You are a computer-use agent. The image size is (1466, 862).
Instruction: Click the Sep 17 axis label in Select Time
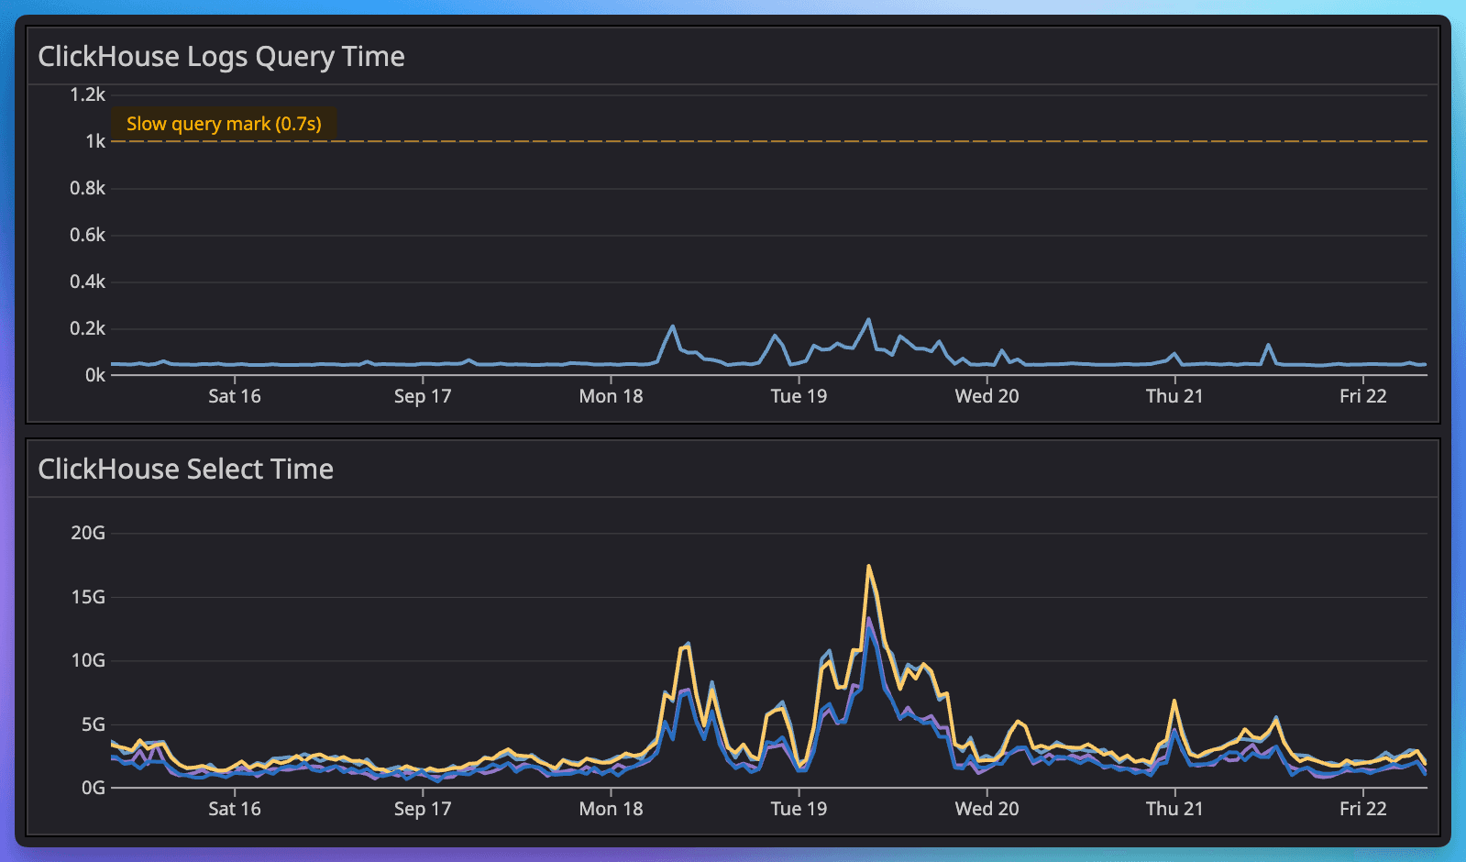pyautogui.click(x=423, y=809)
